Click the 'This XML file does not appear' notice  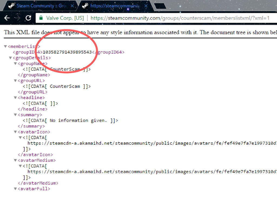click(x=140, y=32)
